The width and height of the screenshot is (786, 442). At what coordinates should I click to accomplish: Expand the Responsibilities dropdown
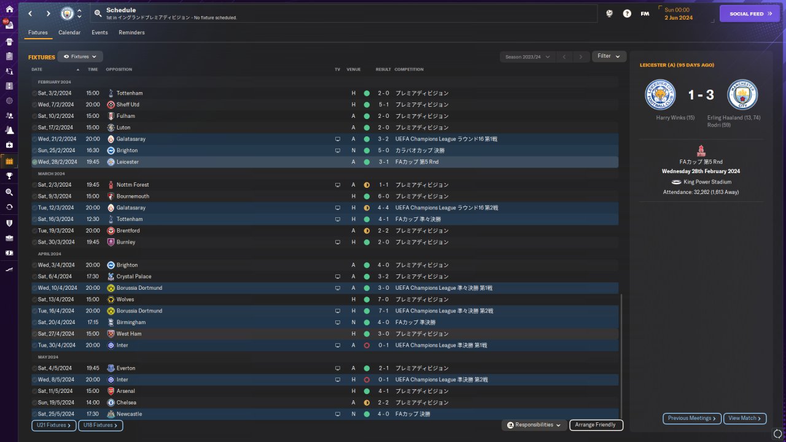534,425
